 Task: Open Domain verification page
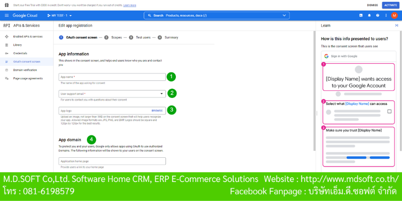[25, 70]
